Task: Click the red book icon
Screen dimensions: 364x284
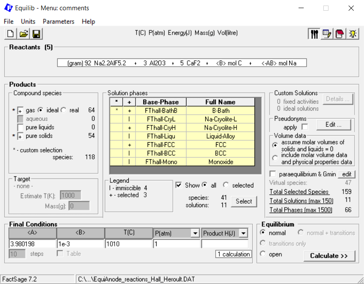Action: click(x=340, y=34)
